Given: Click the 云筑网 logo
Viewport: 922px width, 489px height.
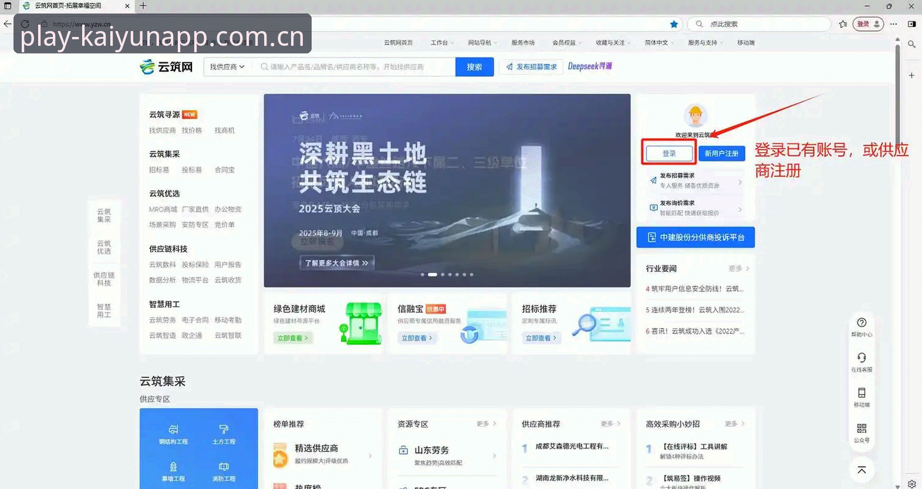Looking at the screenshot, I should 166,66.
